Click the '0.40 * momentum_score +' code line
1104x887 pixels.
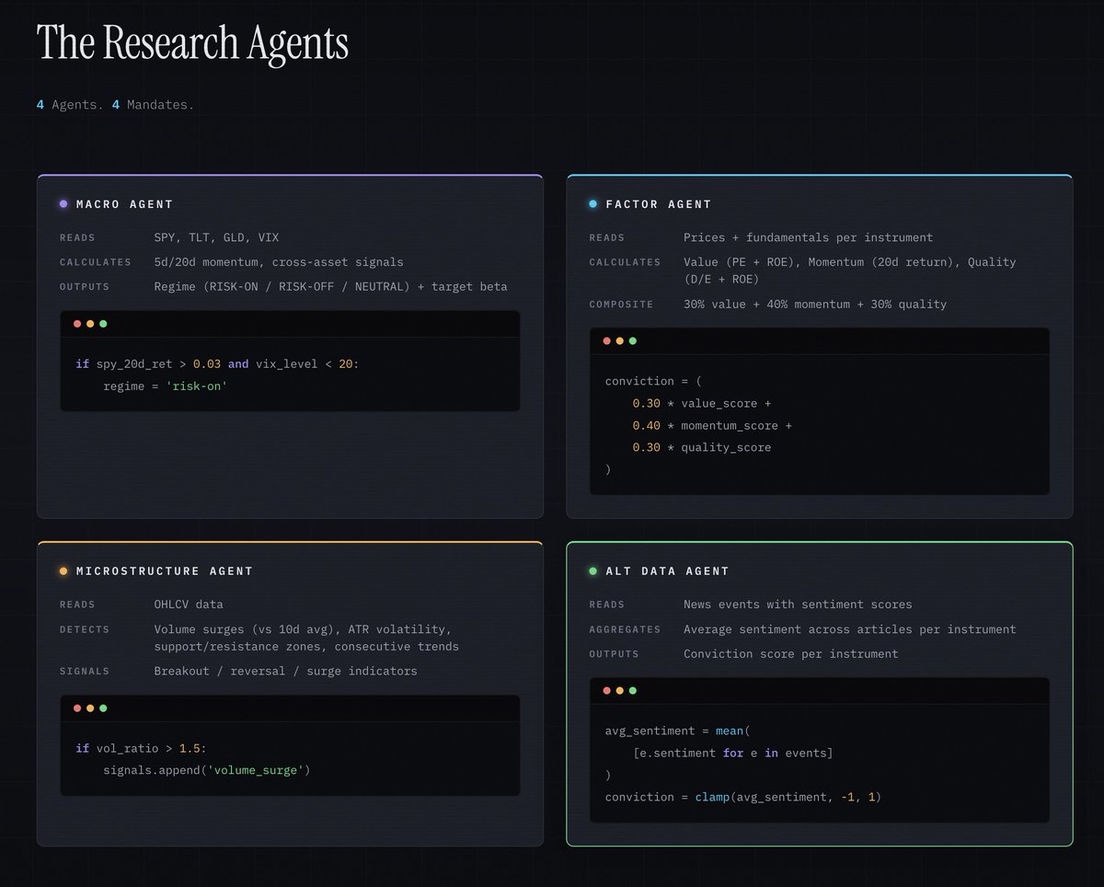(x=712, y=425)
